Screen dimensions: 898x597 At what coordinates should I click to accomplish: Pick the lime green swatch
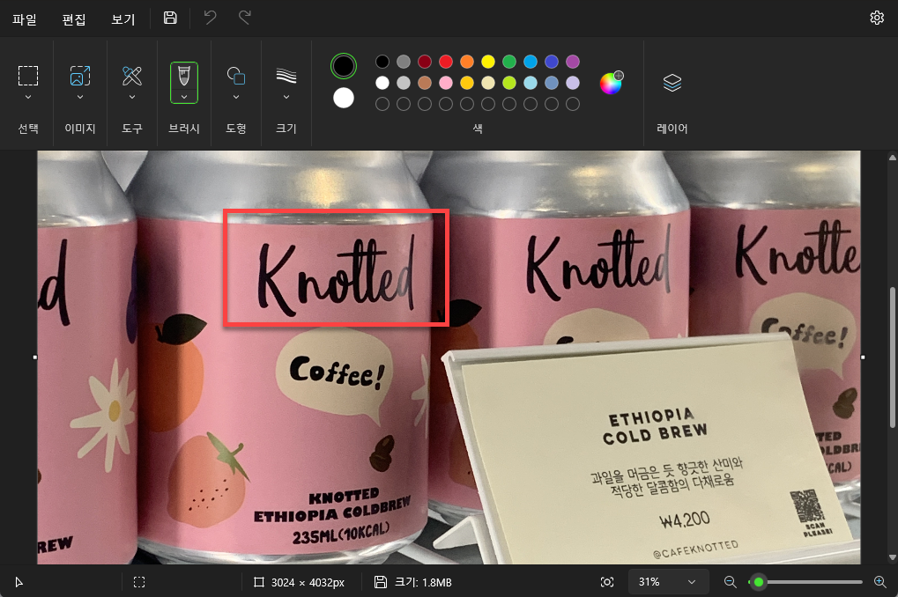pyautogui.click(x=509, y=83)
